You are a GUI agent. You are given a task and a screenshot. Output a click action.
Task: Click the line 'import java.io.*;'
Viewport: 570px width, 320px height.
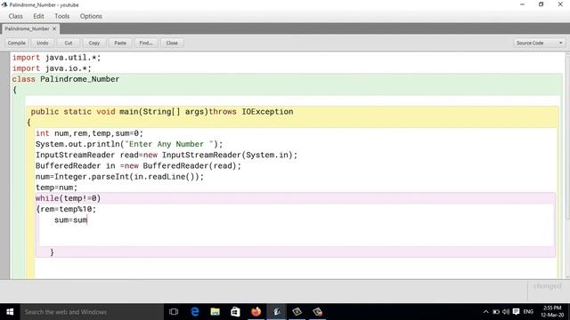[x=52, y=68]
